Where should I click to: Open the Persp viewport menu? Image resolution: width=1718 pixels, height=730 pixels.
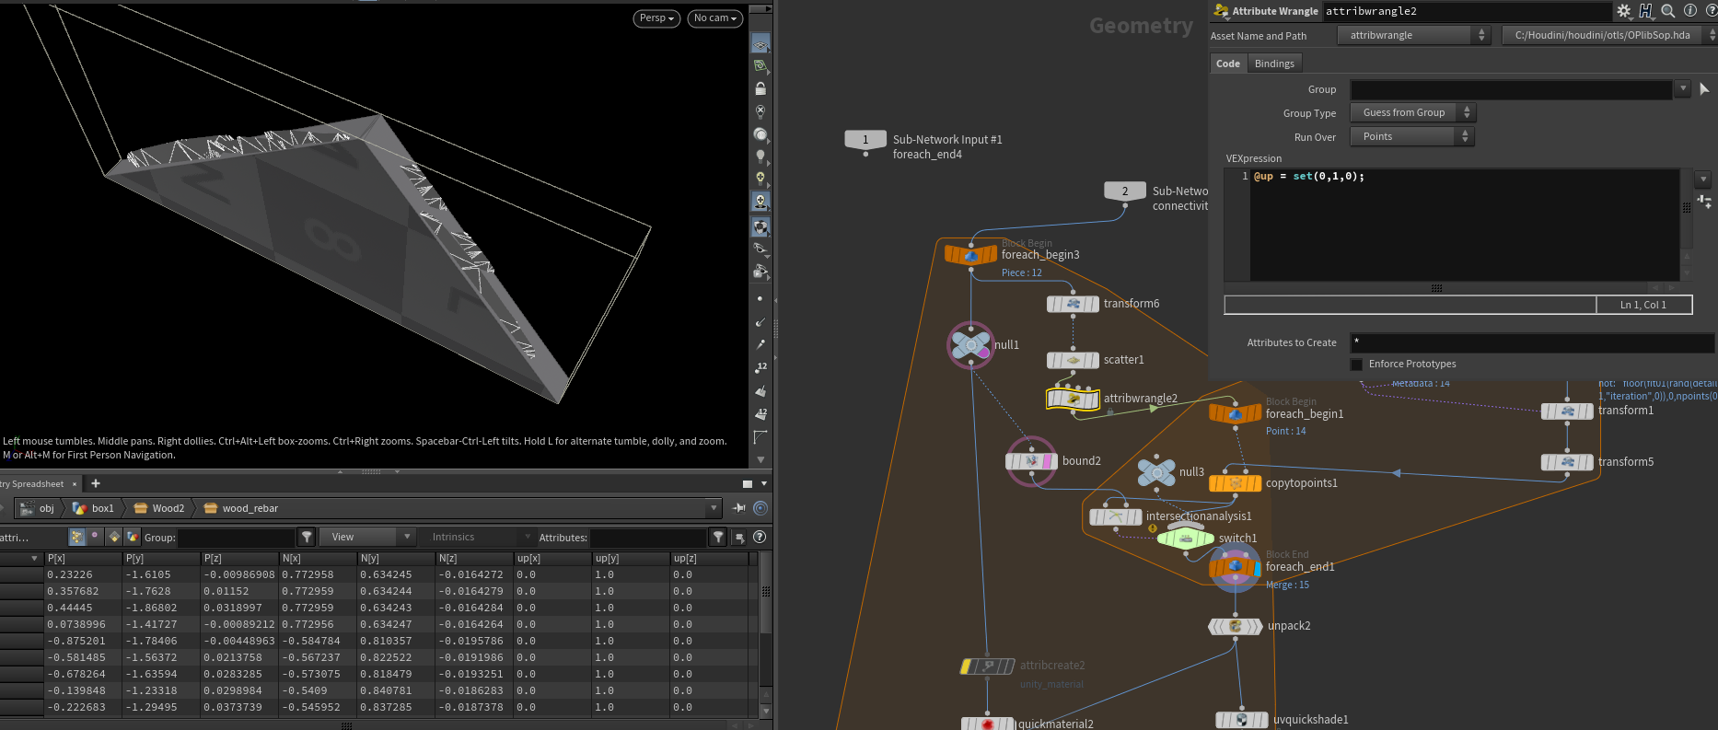[656, 18]
